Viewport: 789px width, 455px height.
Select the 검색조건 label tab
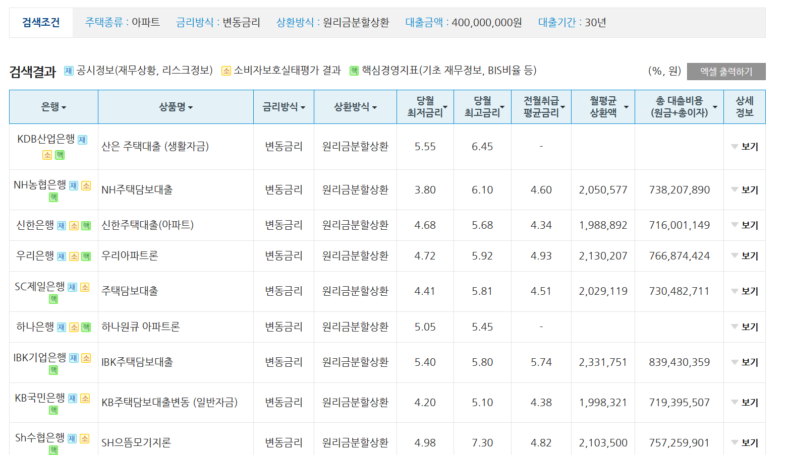point(41,23)
